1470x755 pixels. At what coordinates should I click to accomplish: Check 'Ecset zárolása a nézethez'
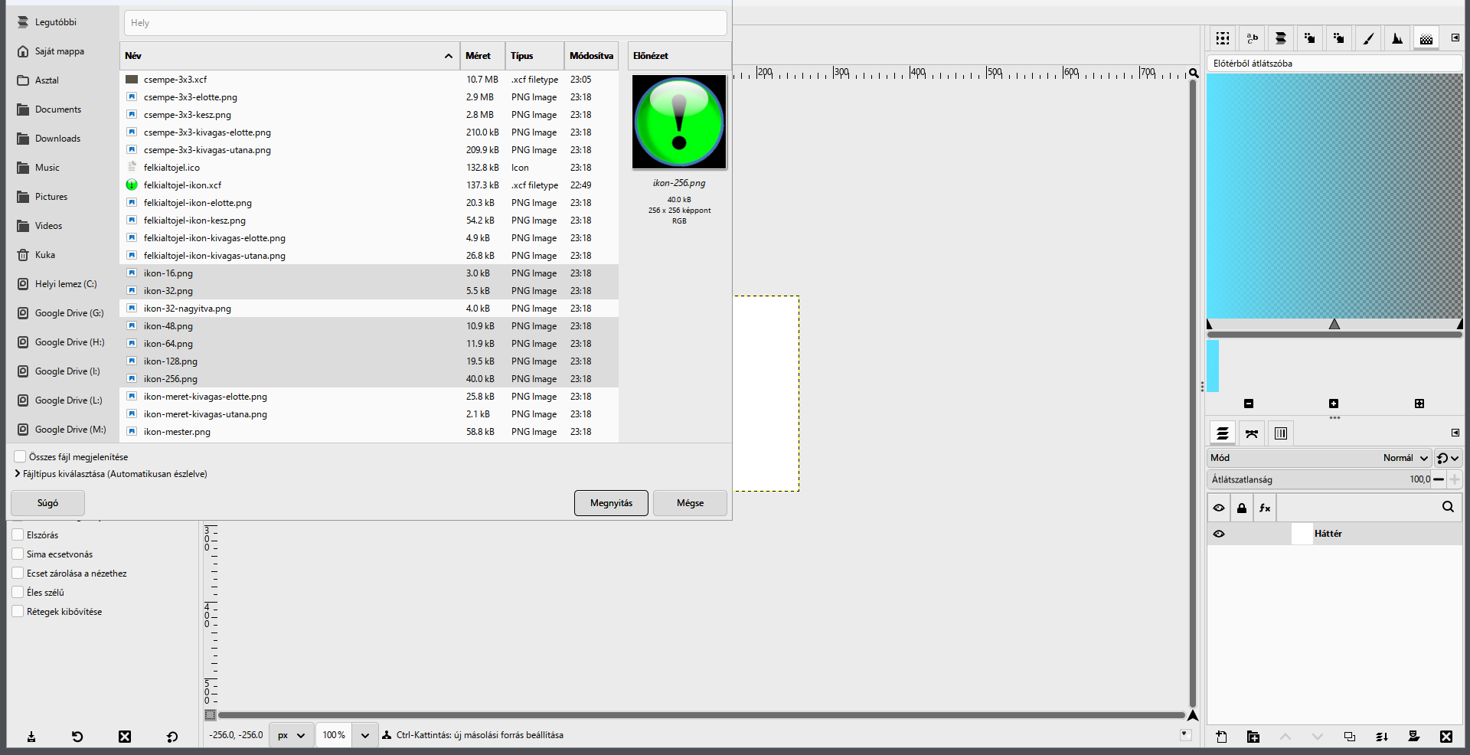pyautogui.click(x=18, y=573)
